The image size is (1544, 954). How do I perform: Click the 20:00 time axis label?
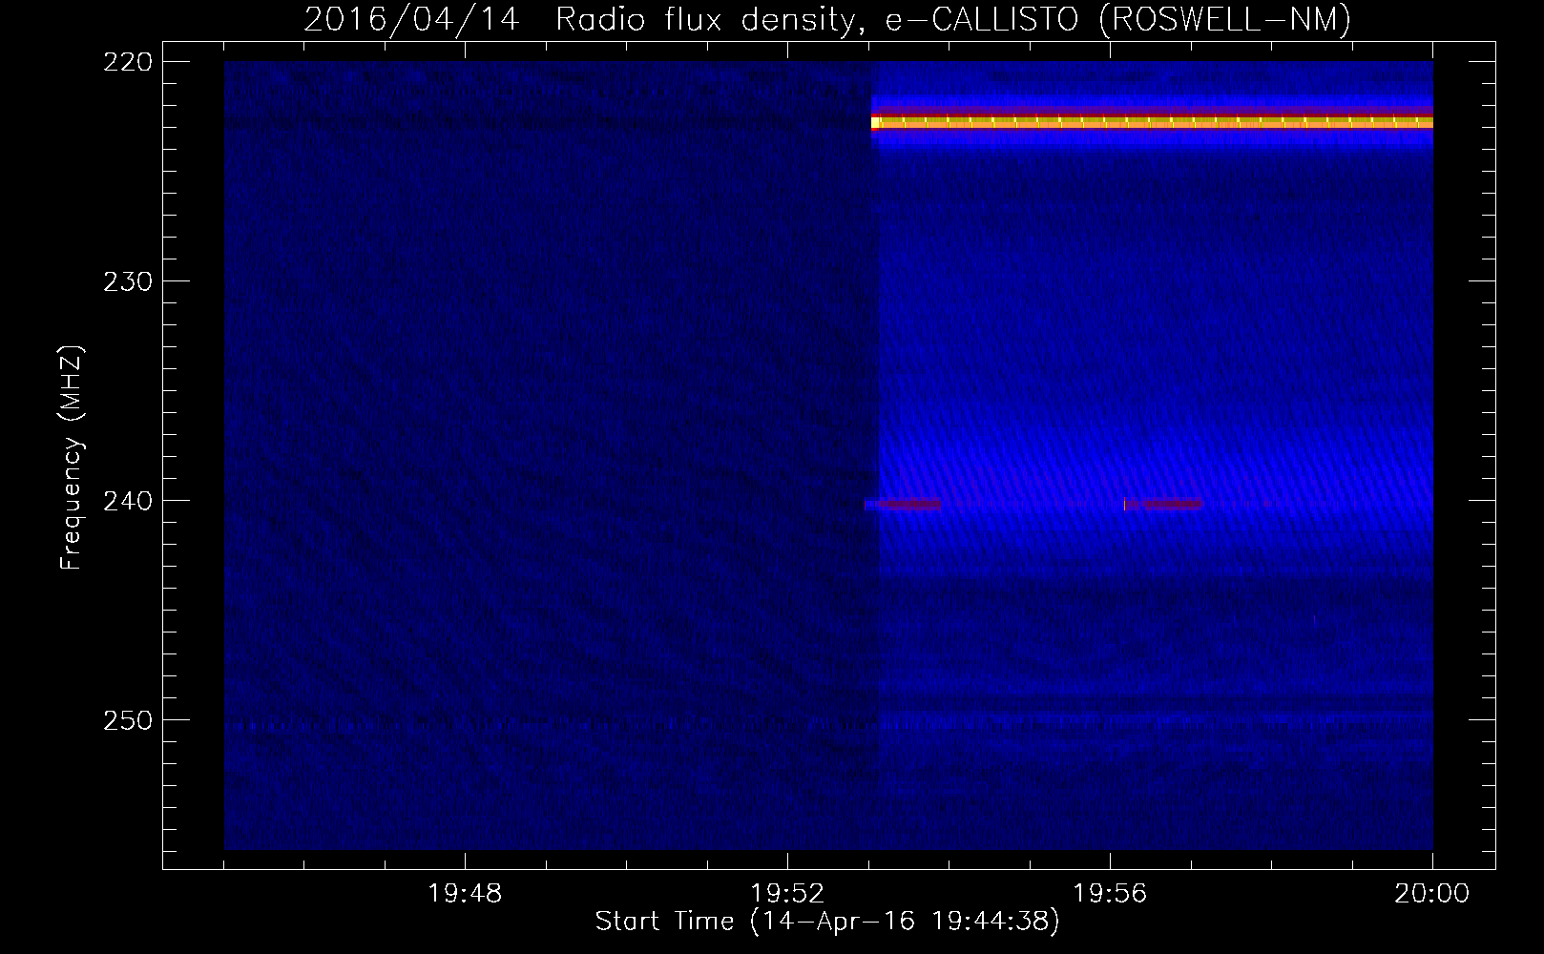pos(1431,894)
